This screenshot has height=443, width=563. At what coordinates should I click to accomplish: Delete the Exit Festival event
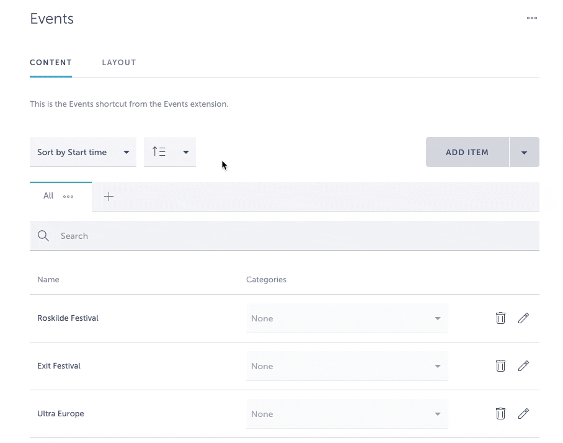[x=500, y=366]
